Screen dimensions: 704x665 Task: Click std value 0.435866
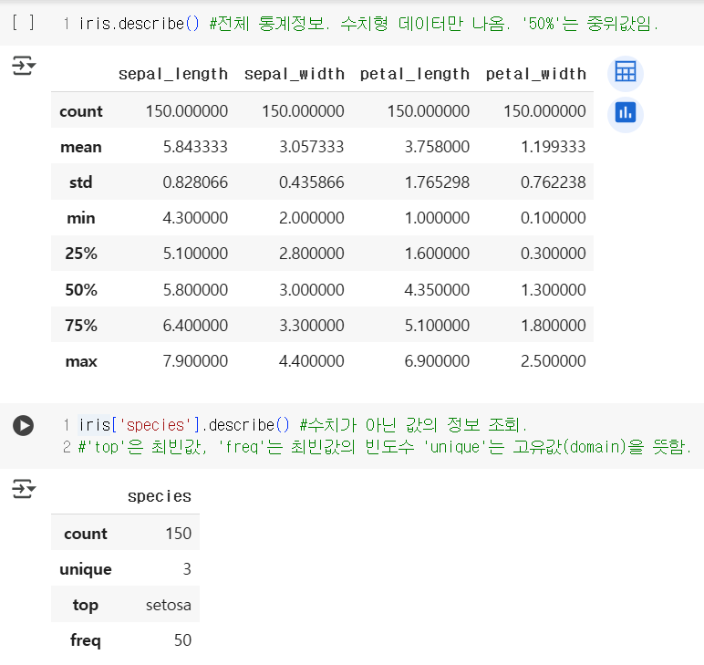point(312,182)
